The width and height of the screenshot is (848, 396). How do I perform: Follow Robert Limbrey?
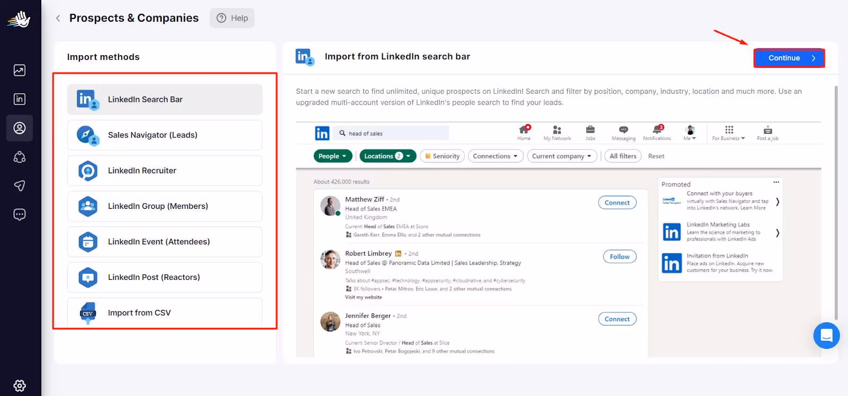point(620,257)
